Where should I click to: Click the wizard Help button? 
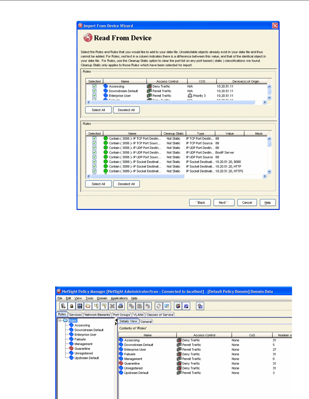(x=268, y=203)
